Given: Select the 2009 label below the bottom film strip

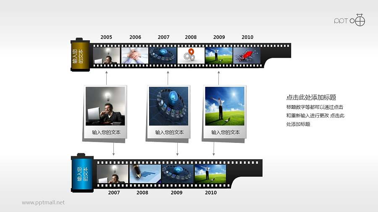Looking at the screenshot, I should tap(176, 193).
